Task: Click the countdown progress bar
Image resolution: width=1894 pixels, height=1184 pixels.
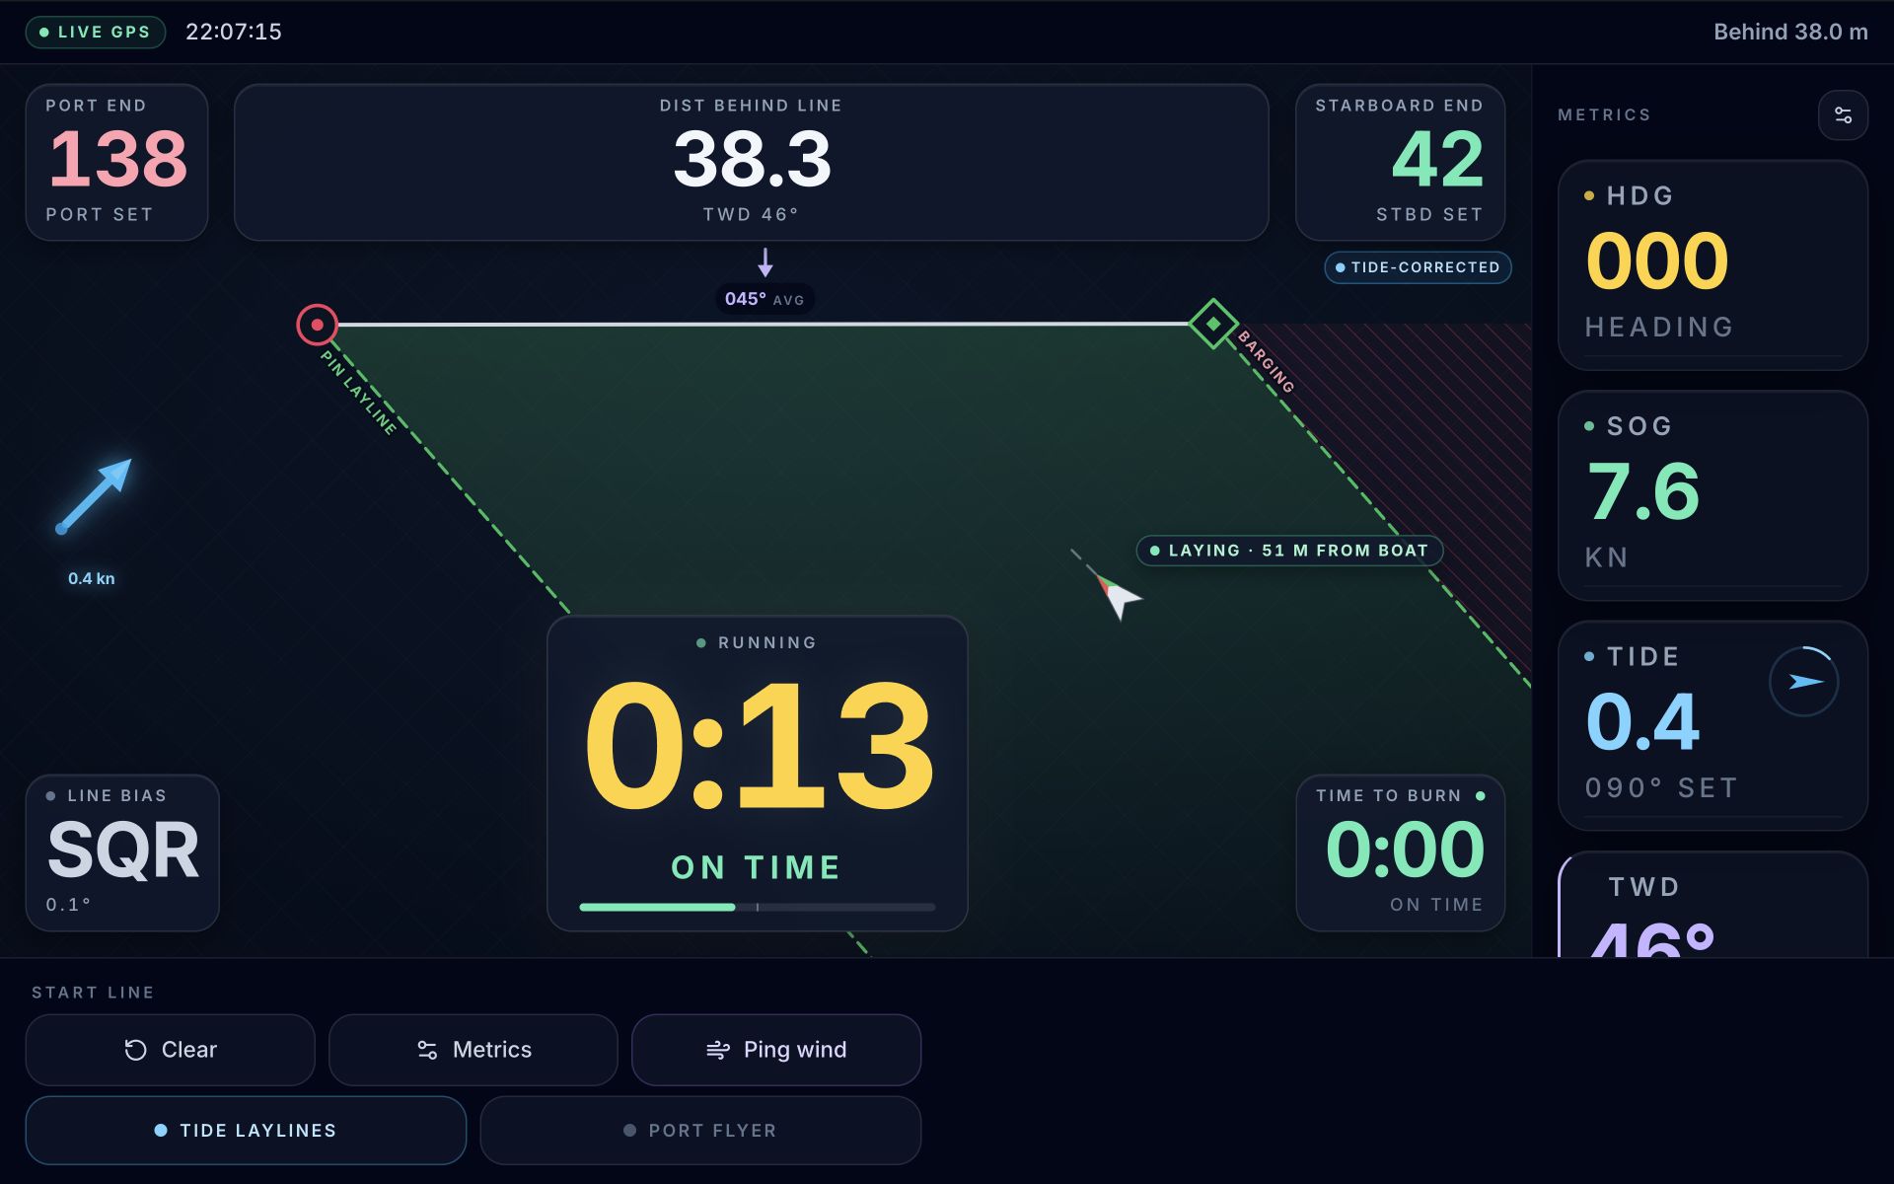Action: tap(758, 907)
